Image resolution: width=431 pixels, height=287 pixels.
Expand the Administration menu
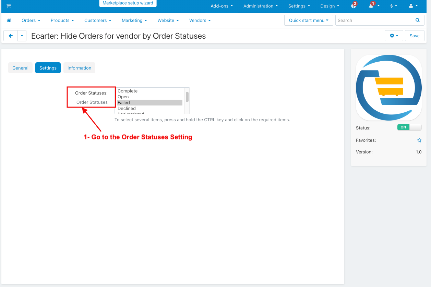click(261, 6)
